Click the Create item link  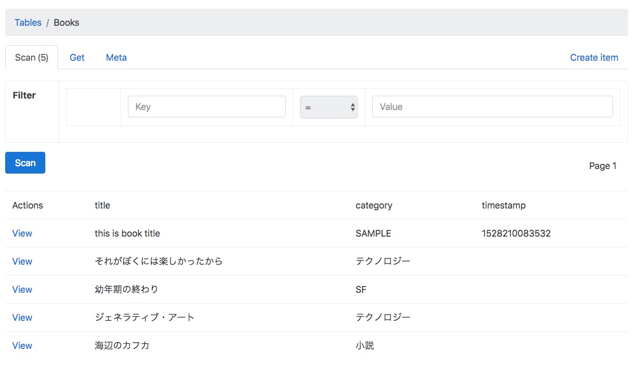pos(594,57)
